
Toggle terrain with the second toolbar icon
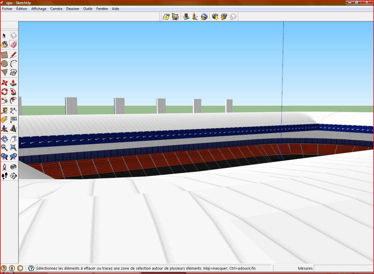(175, 17)
